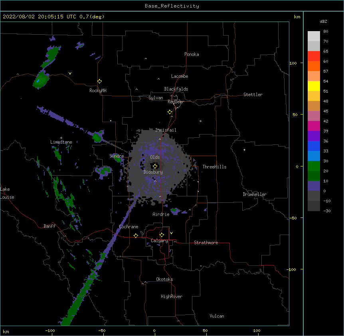Click the Didsbury city label
Image resolution: width=344 pixels, height=336 pixels.
[x=153, y=172]
